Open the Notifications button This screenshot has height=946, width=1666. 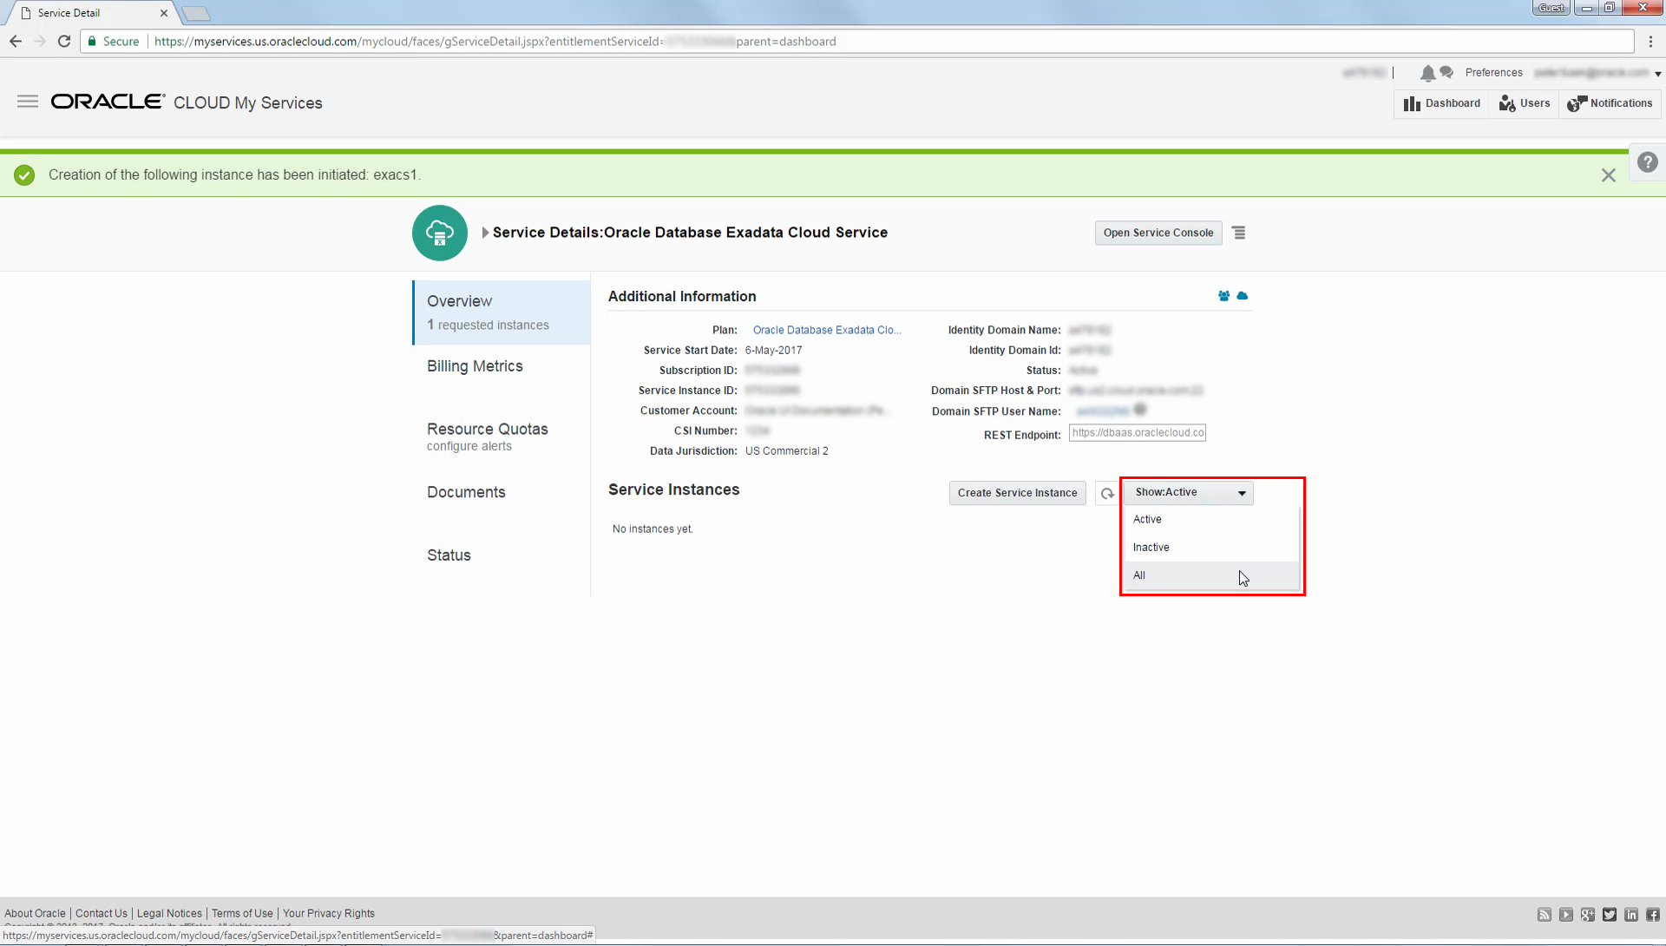pos(1610,103)
